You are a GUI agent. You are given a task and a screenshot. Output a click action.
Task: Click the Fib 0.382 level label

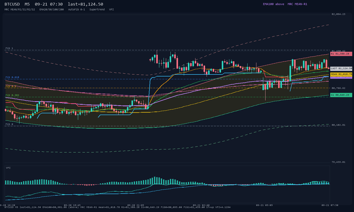click(x=12, y=95)
